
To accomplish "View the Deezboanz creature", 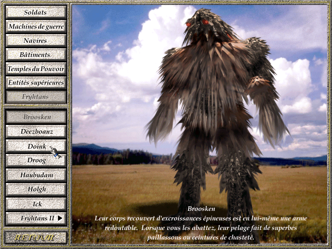I will [36, 131].
